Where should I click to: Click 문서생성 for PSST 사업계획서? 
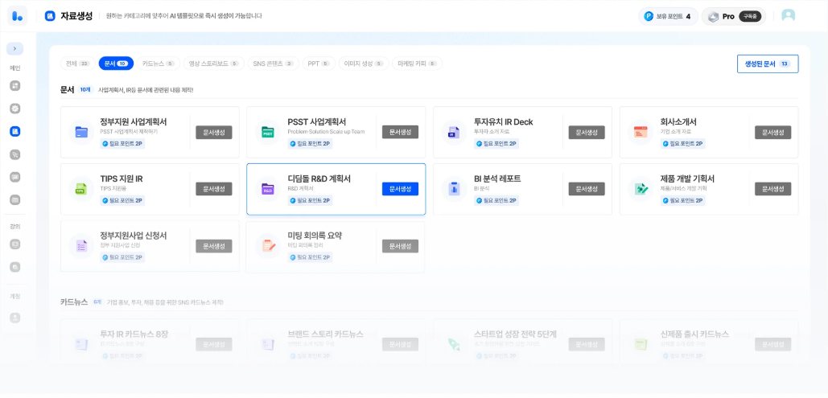click(400, 132)
